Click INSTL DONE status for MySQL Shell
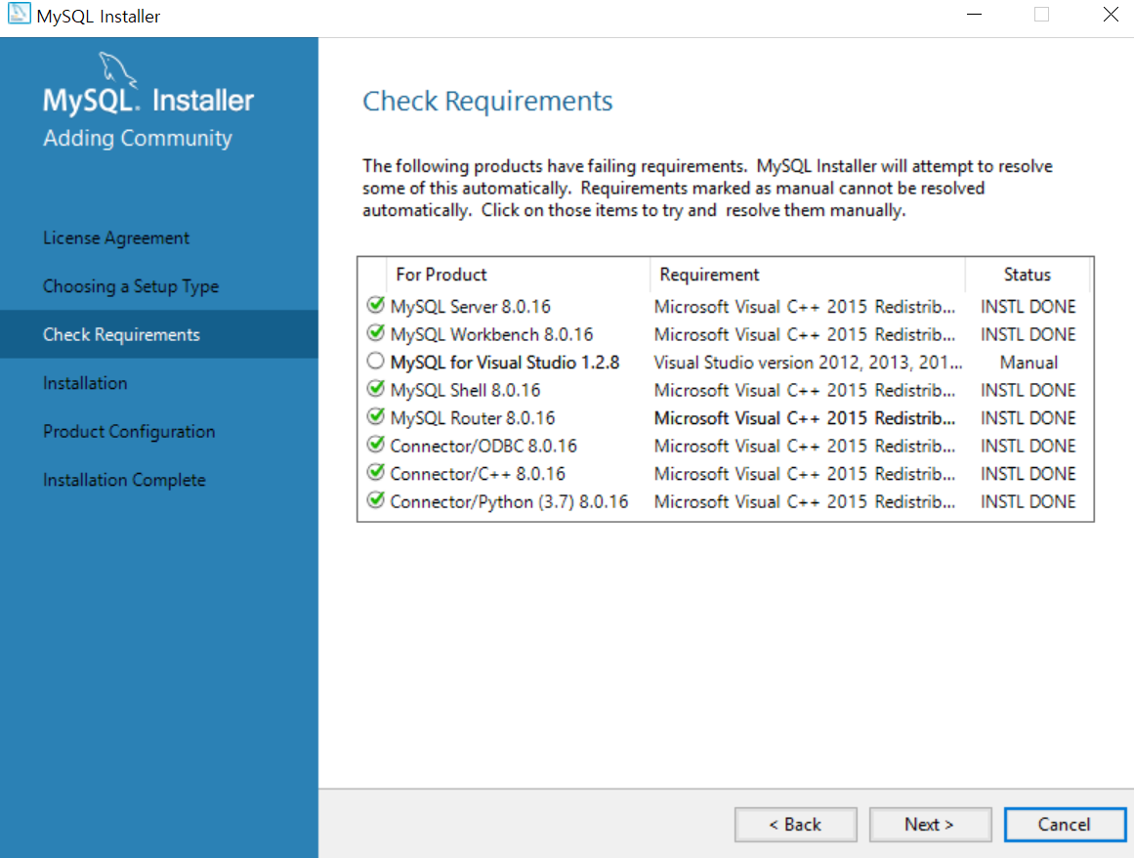The height and width of the screenshot is (858, 1134). pos(1028,391)
